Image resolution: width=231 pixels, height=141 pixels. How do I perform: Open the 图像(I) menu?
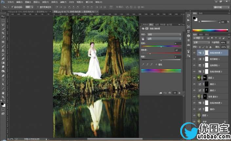pos(28,2)
